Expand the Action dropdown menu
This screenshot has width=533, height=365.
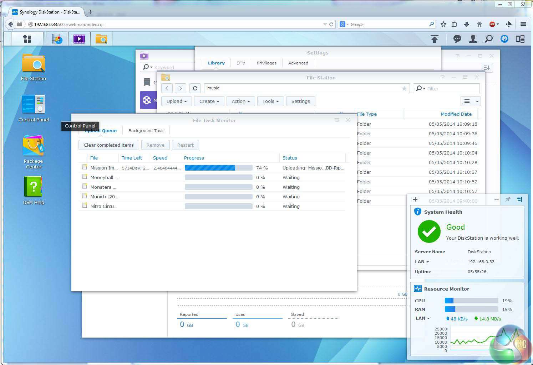point(240,101)
